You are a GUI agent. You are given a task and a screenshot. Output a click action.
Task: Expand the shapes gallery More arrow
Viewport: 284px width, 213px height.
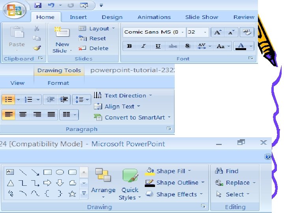click(84, 193)
